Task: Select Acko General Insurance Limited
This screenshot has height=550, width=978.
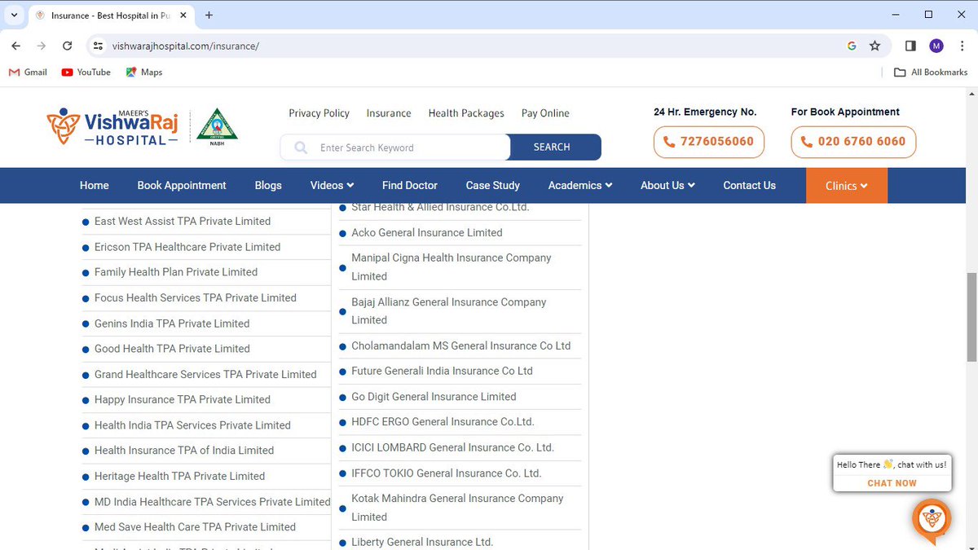Action: (427, 232)
